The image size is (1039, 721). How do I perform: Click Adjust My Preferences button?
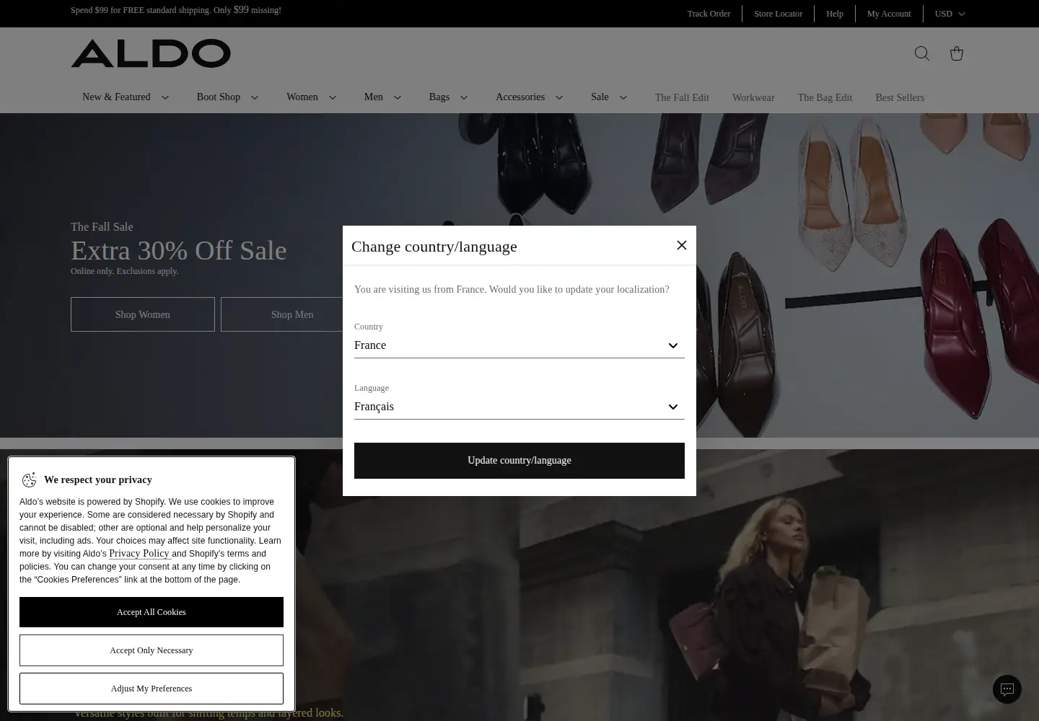click(152, 689)
